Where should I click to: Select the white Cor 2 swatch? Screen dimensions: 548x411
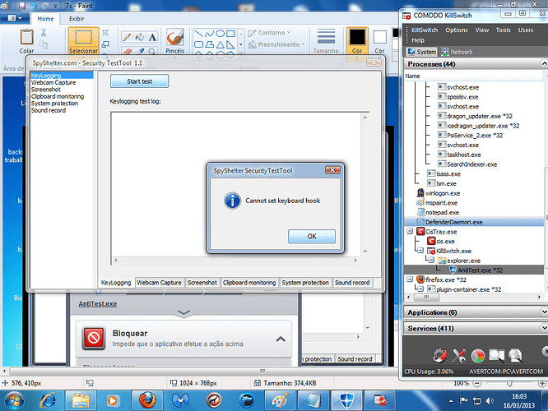click(379, 37)
